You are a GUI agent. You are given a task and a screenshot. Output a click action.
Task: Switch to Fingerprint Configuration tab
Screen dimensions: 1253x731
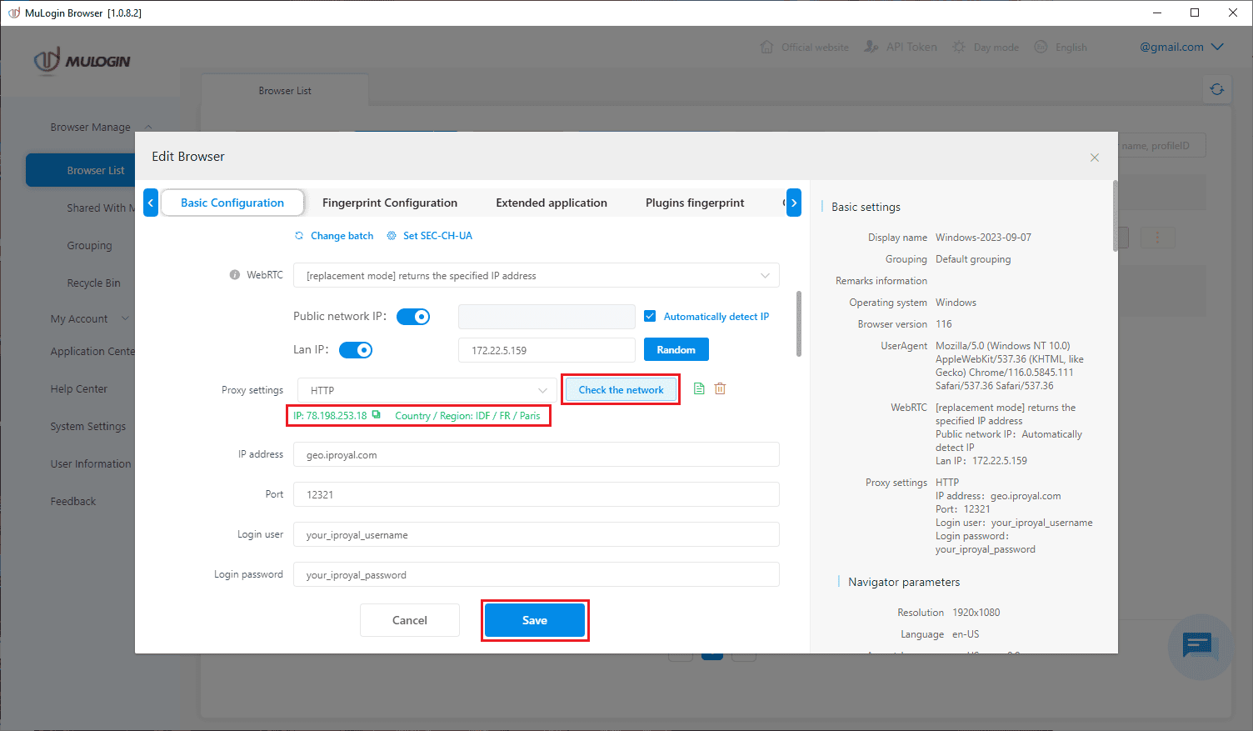tap(390, 203)
